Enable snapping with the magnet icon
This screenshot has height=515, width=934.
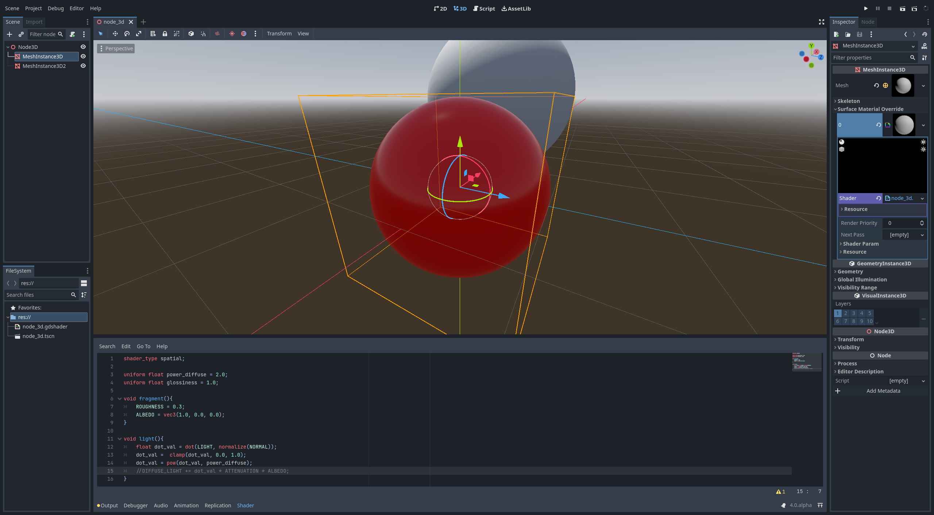click(x=203, y=34)
